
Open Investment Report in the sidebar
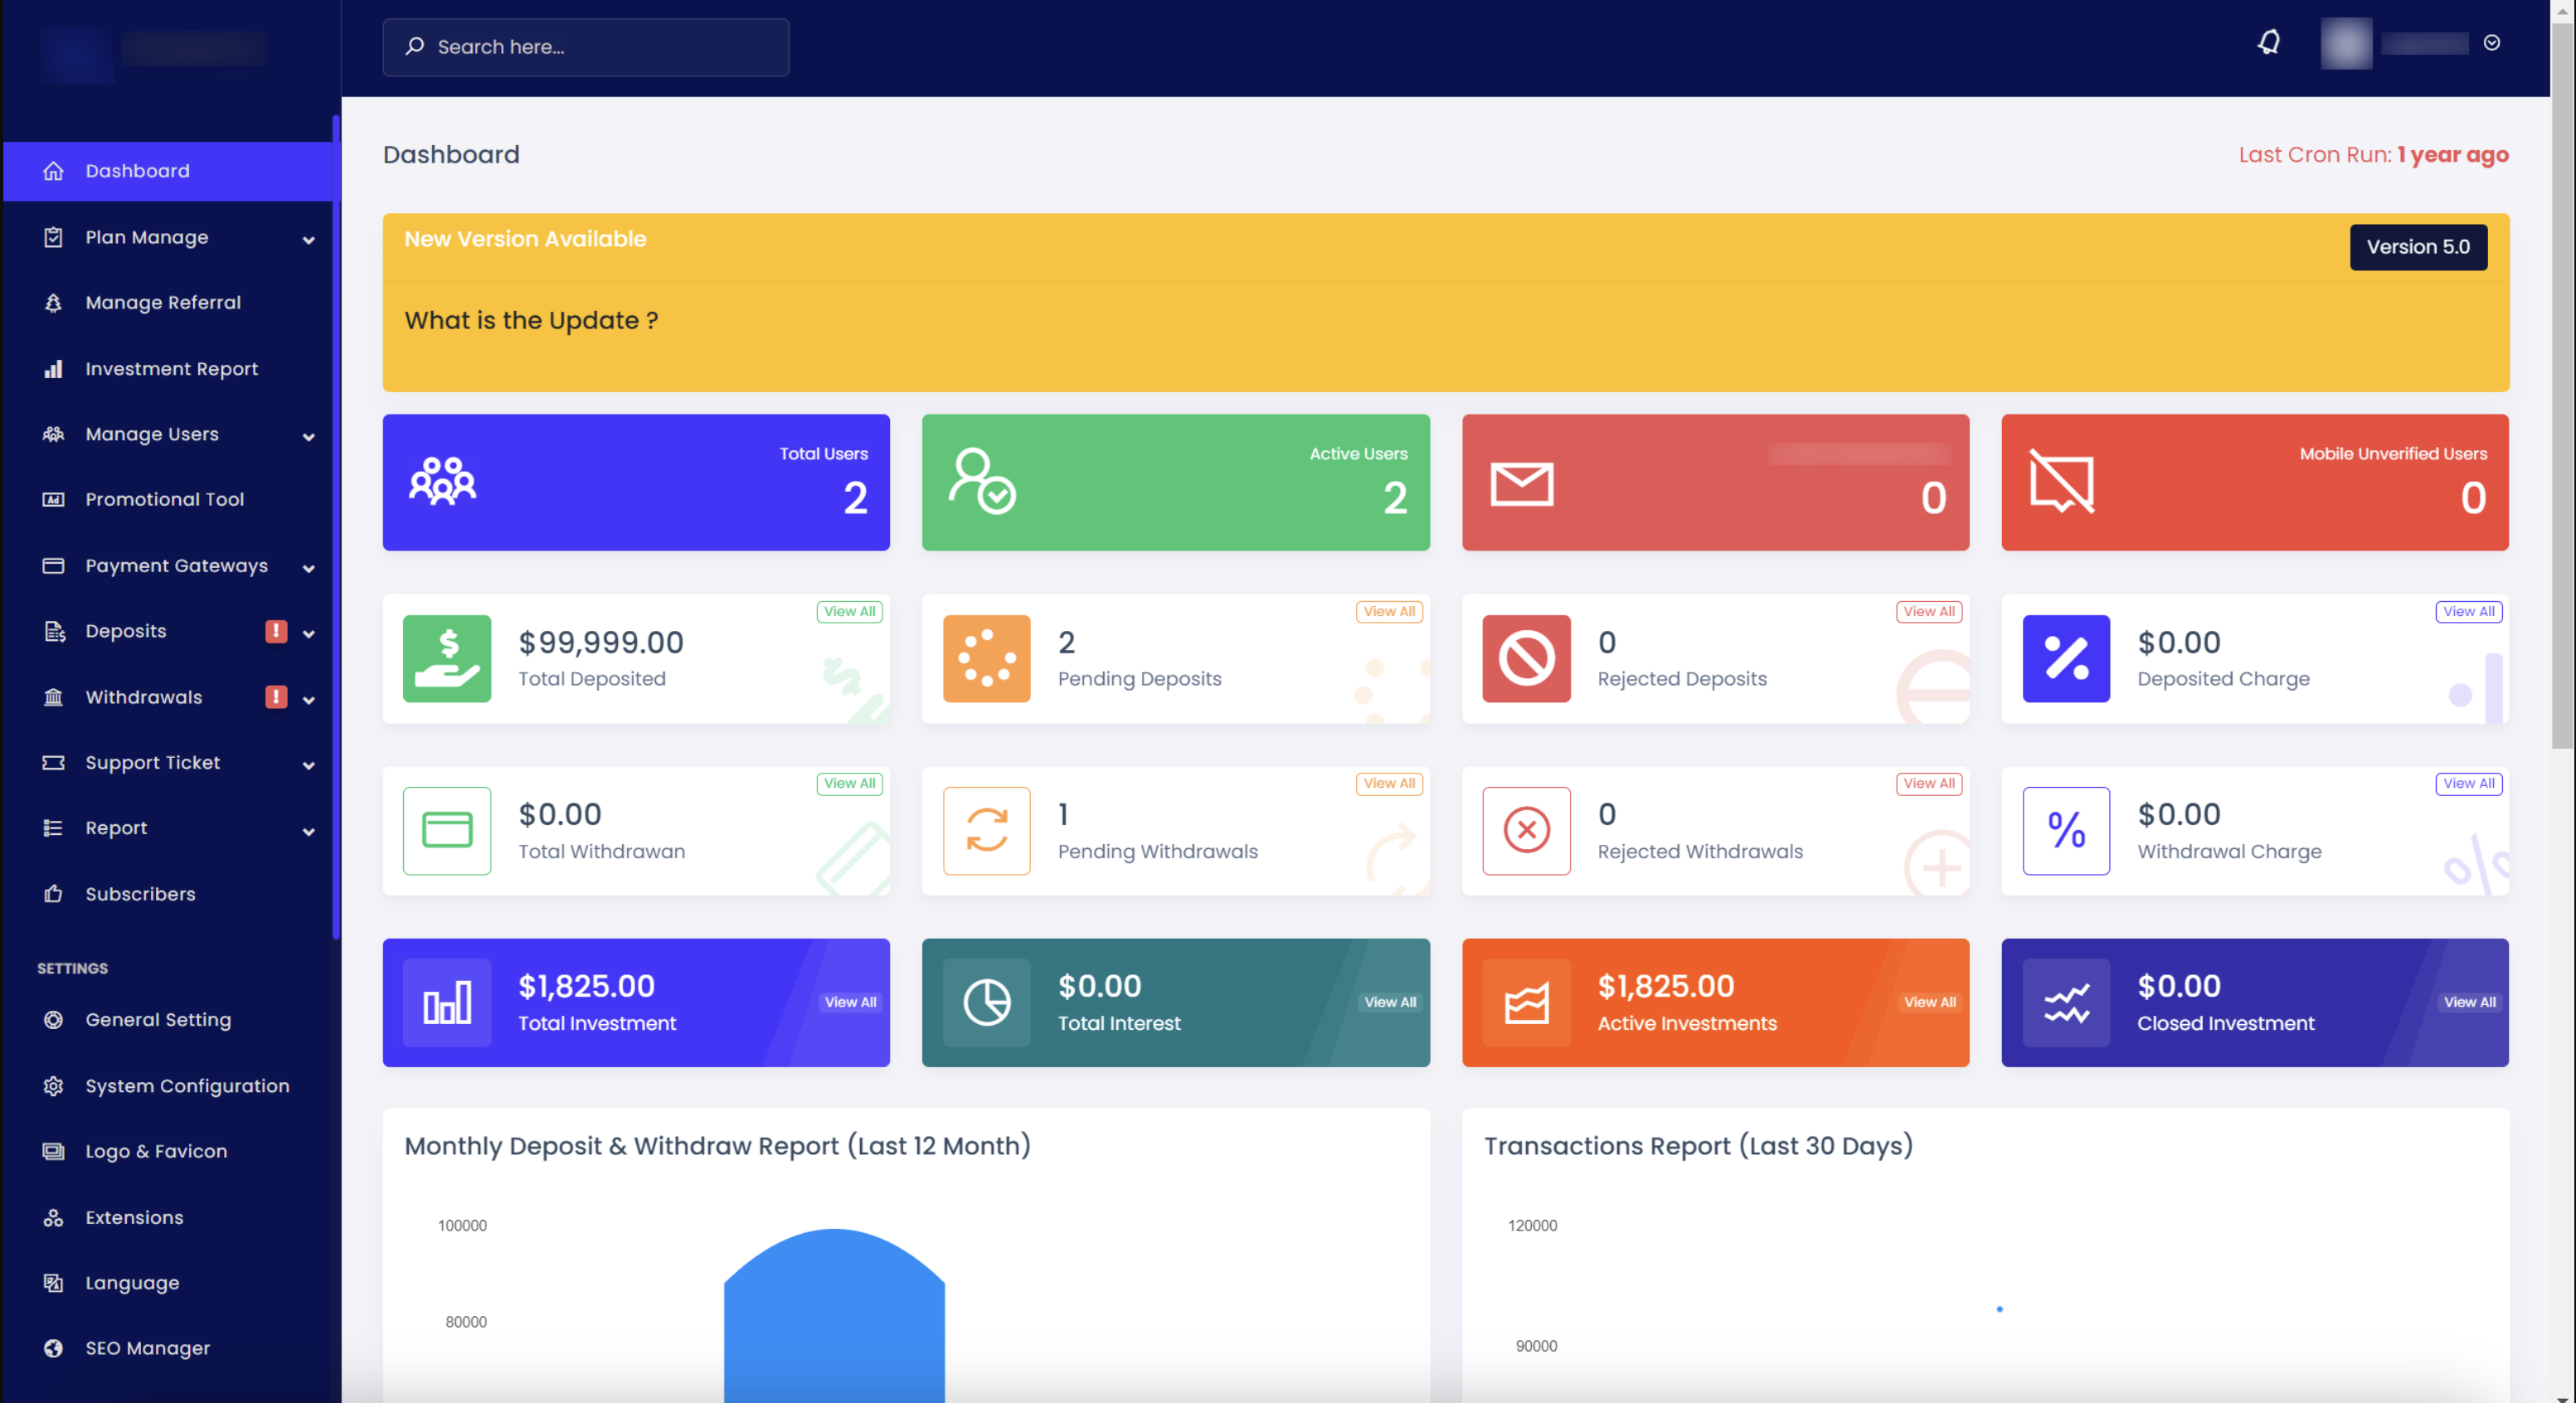(x=171, y=368)
